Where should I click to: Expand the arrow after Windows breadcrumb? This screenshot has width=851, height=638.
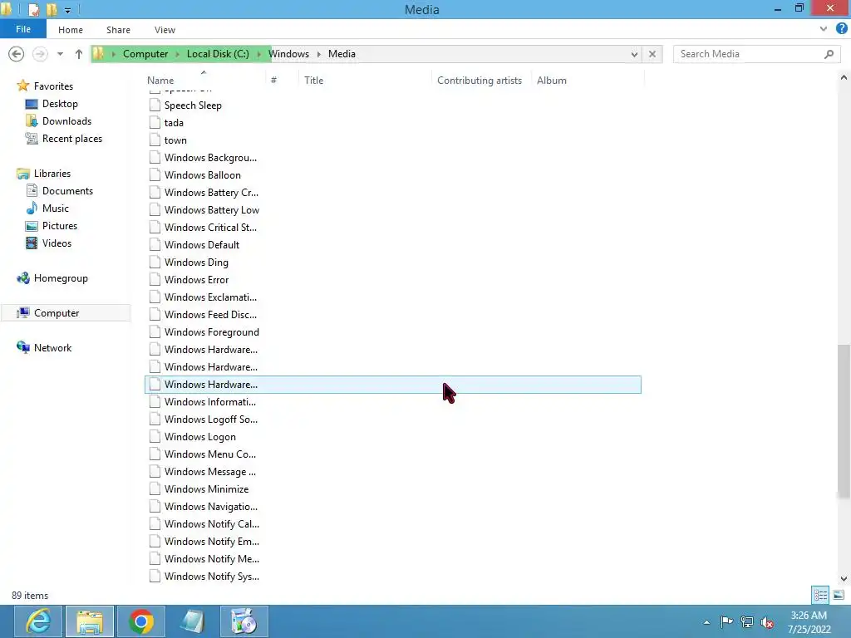tap(318, 54)
